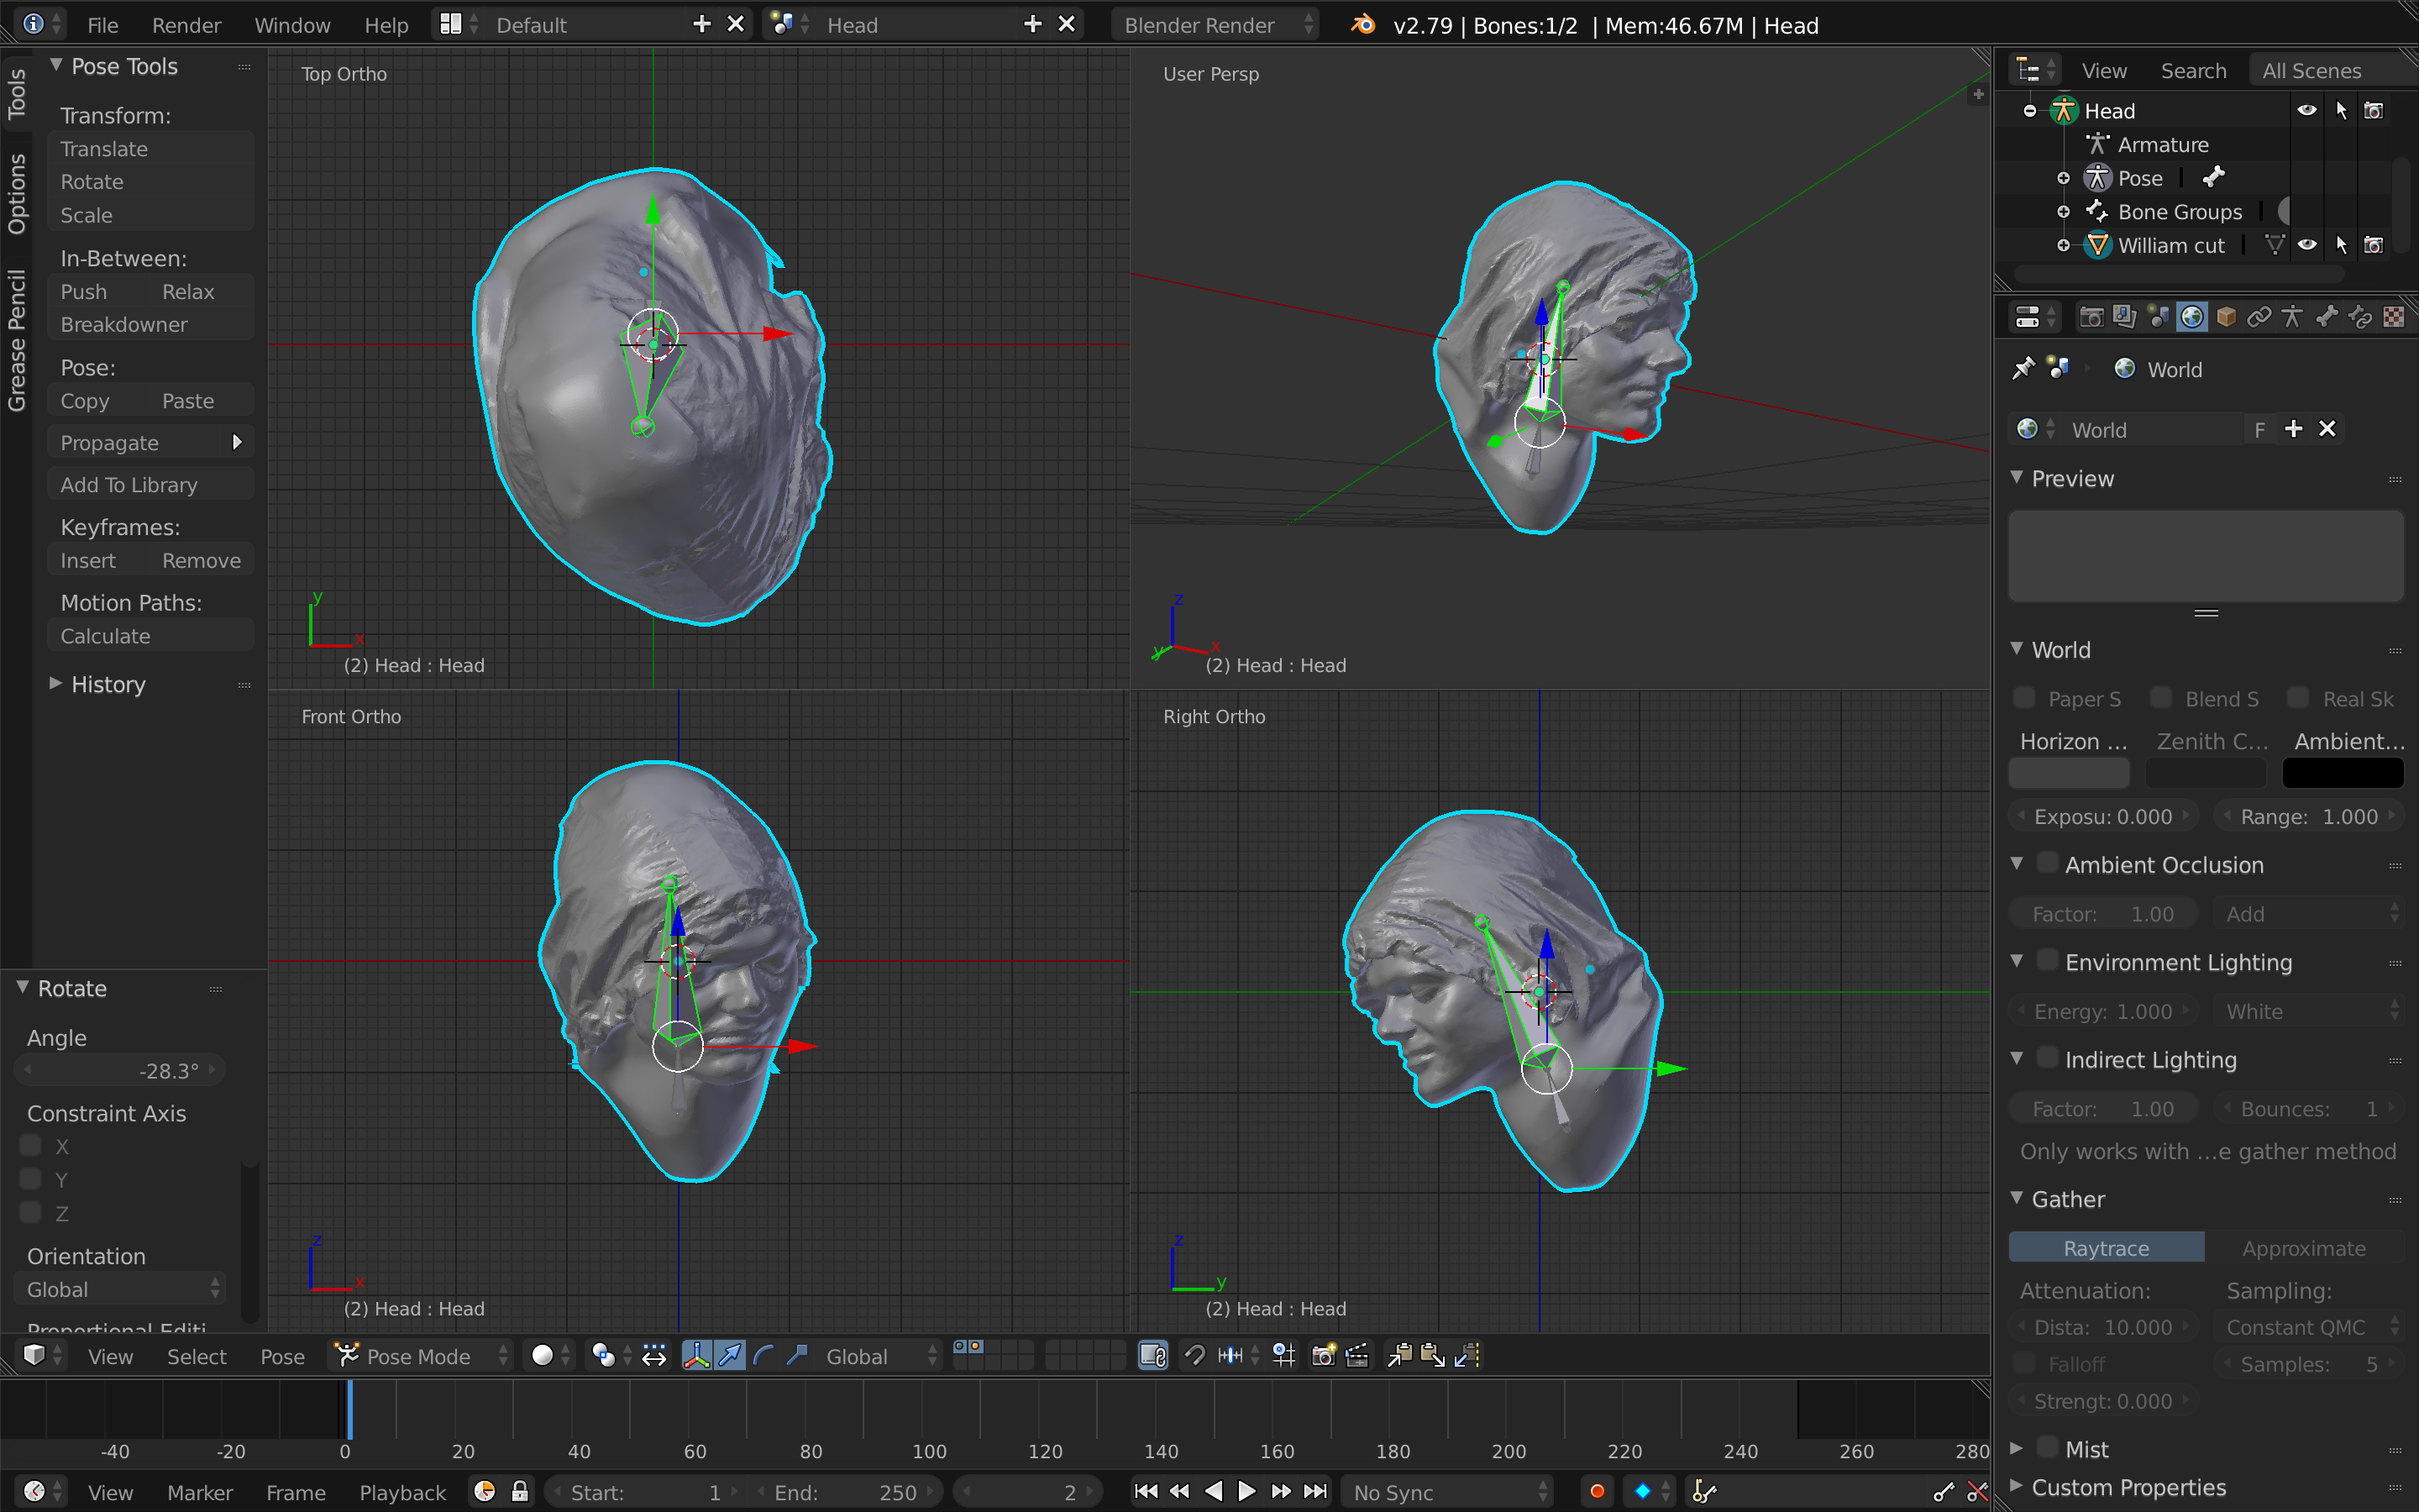
Task: Open the Armature data properties tab
Action: pos(2292,317)
